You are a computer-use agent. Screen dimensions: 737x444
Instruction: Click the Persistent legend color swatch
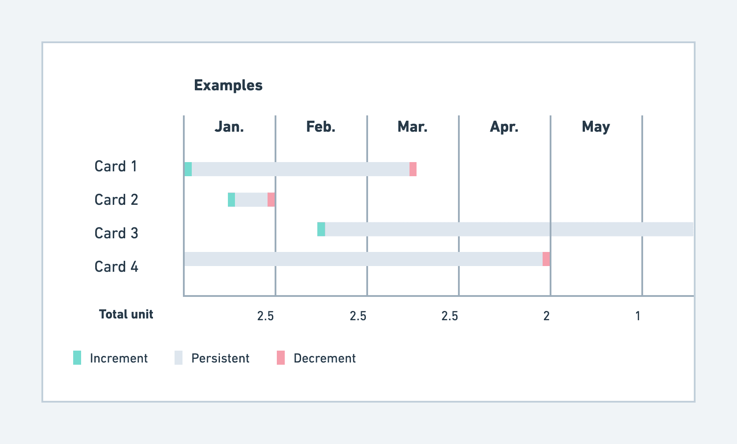pyautogui.click(x=179, y=358)
